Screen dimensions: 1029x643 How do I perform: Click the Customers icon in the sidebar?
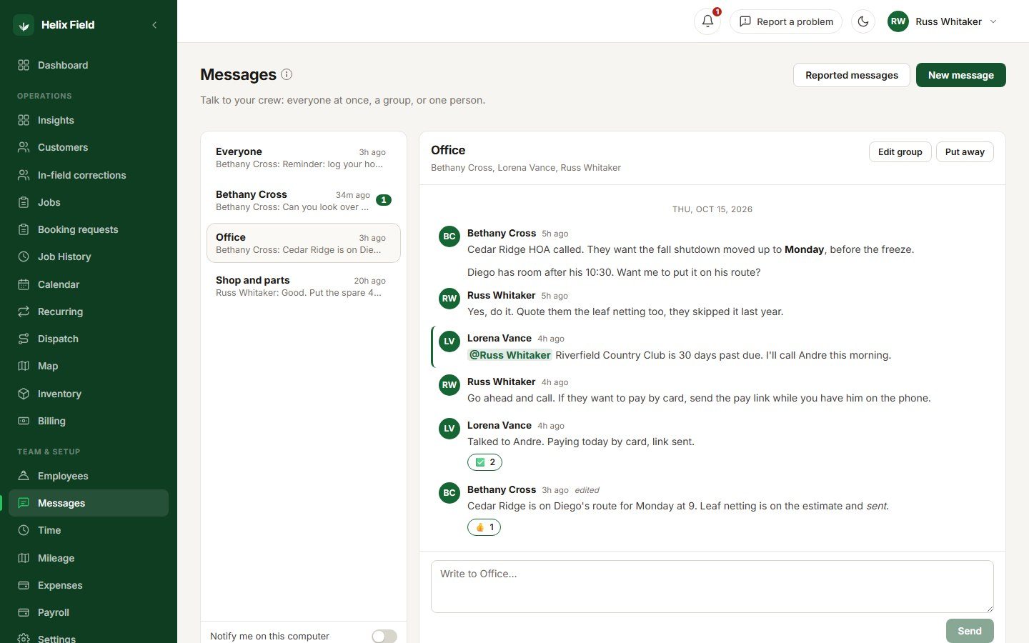(24, 147)
